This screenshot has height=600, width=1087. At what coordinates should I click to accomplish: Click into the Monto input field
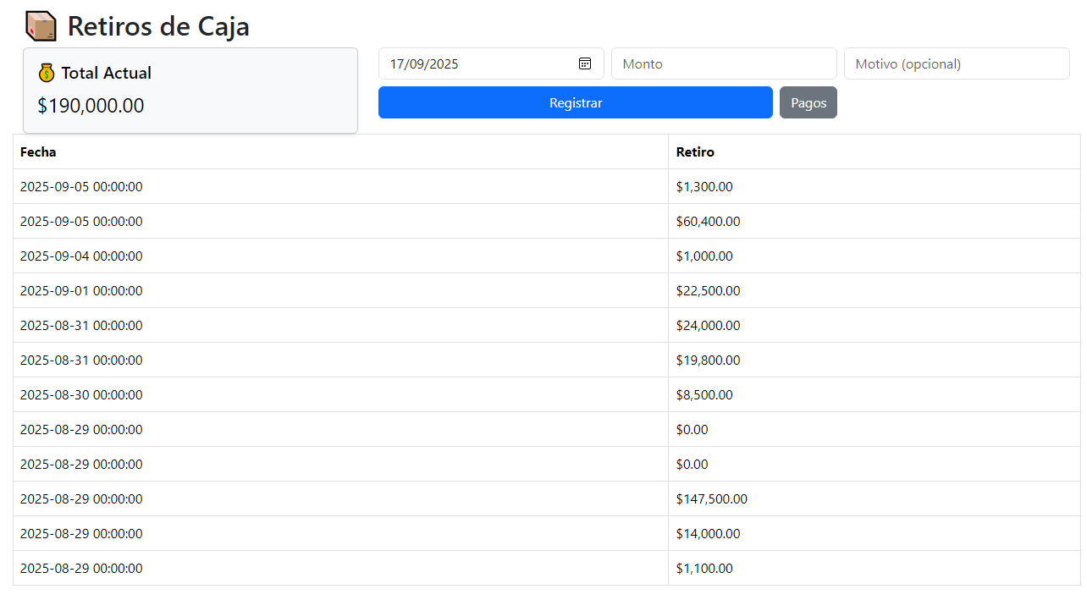click(x=723, y=63)
